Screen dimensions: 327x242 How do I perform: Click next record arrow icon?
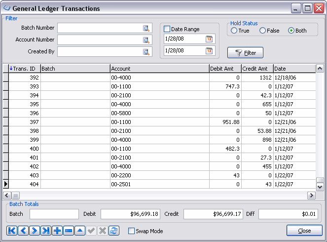(x=35, y=231)
